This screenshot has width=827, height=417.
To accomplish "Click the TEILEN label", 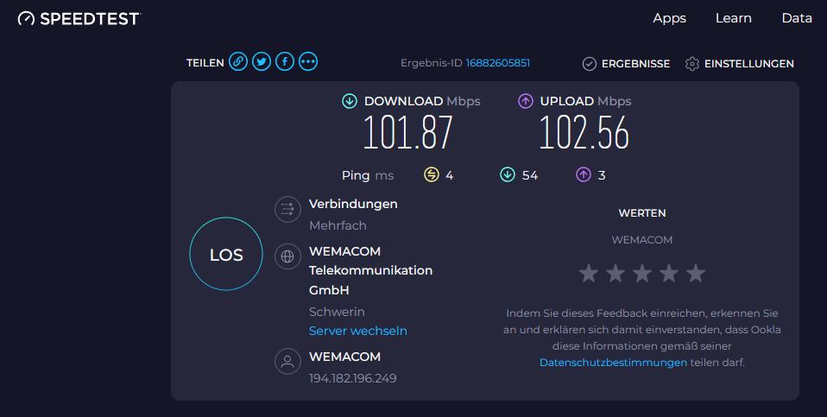I will 205,63.
